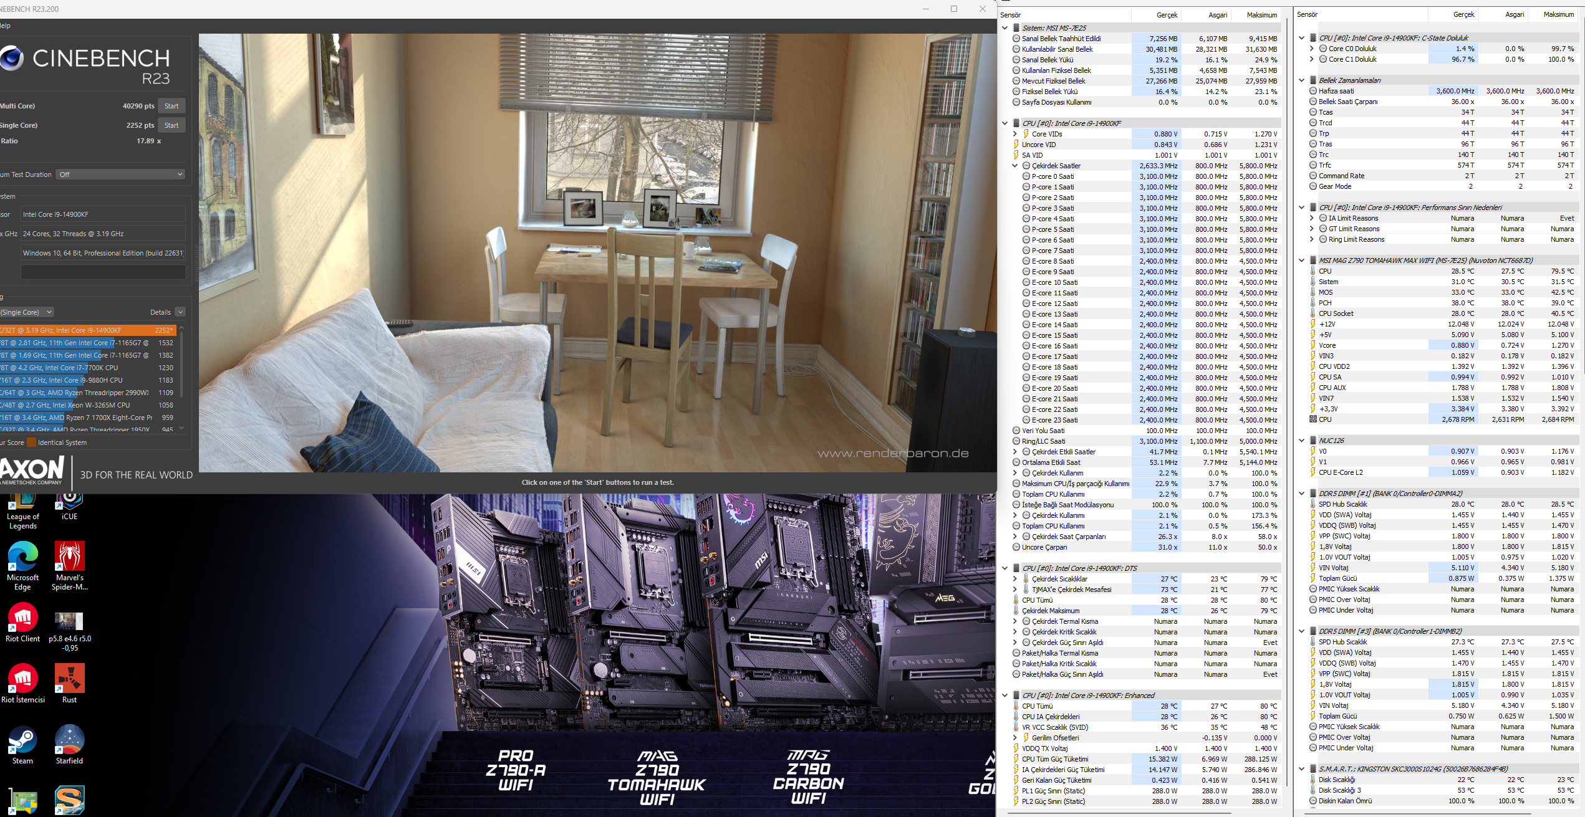
Task: Open Microsoft Edge desktop shortcut
Action: coord(23,566)
